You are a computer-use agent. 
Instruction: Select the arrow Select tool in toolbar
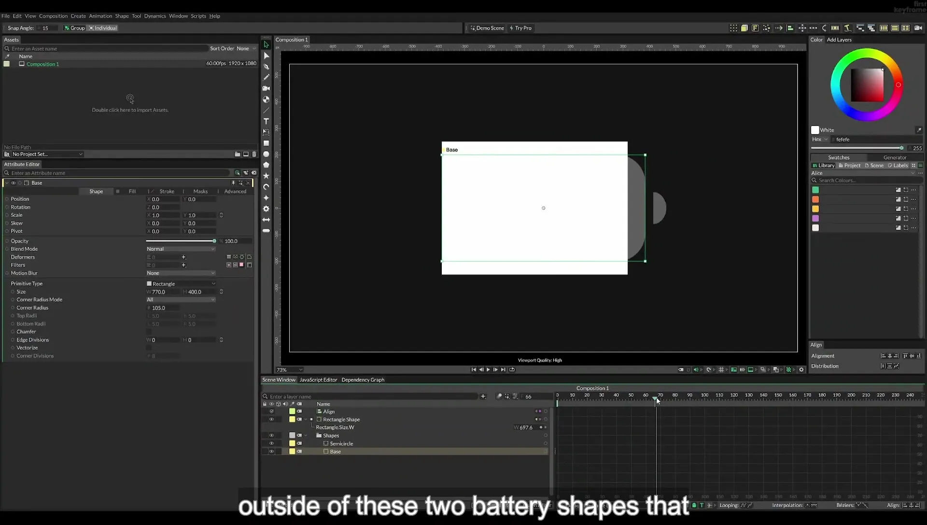click(266, 44)
